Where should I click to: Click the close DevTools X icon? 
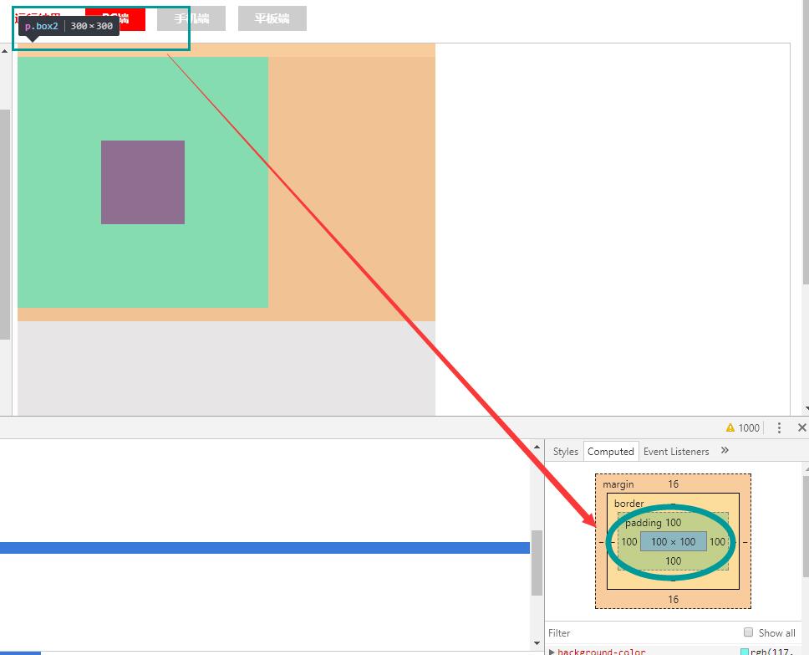click(800, 427)
